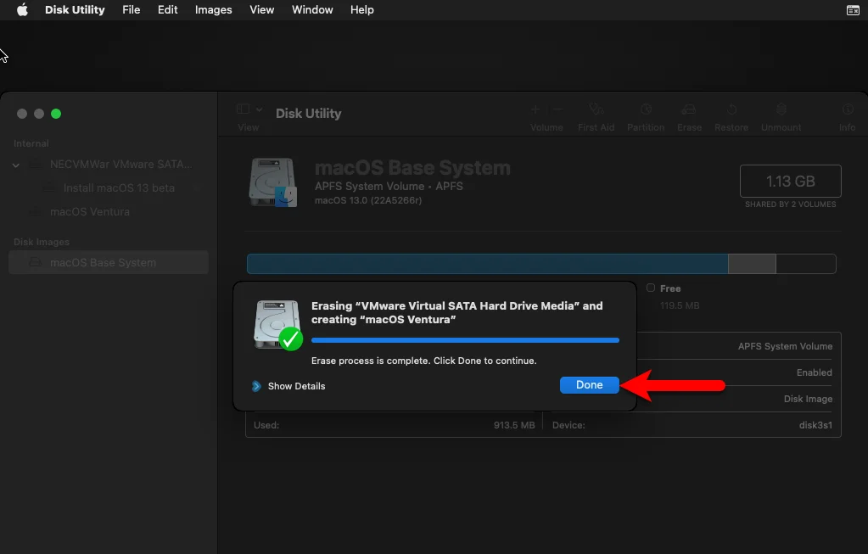Select Install macOS 13 beta volume

109,188
